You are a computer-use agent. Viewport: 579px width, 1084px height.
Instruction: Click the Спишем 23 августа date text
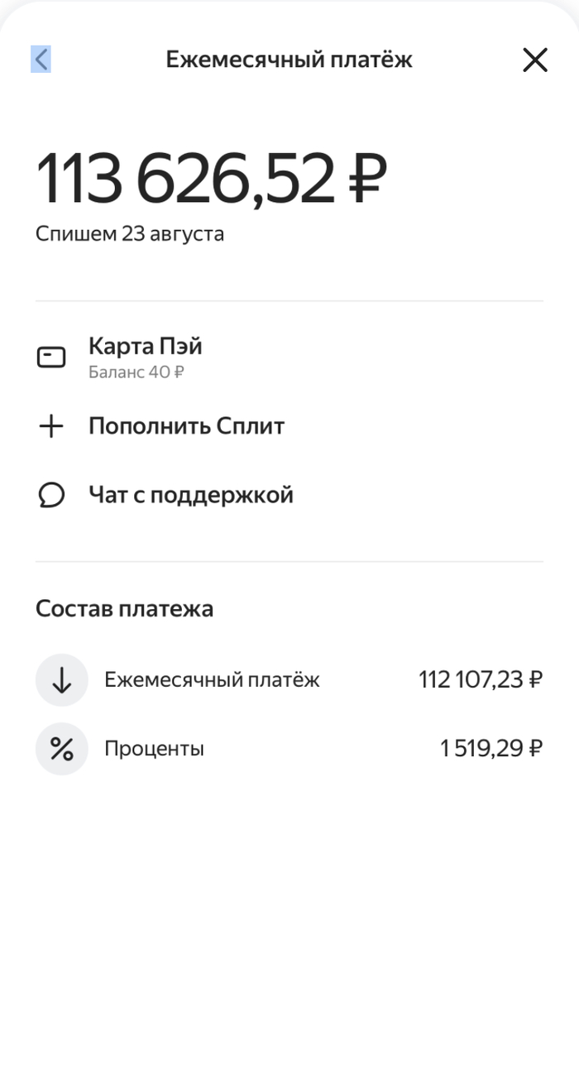130,234
